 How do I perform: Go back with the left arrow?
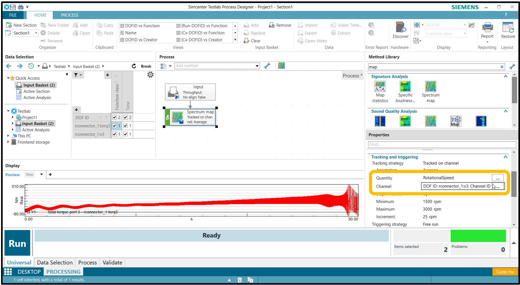(x=9, y=66)
